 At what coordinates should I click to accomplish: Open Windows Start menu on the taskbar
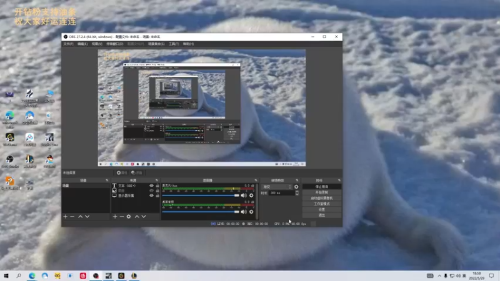pos(6,275)
